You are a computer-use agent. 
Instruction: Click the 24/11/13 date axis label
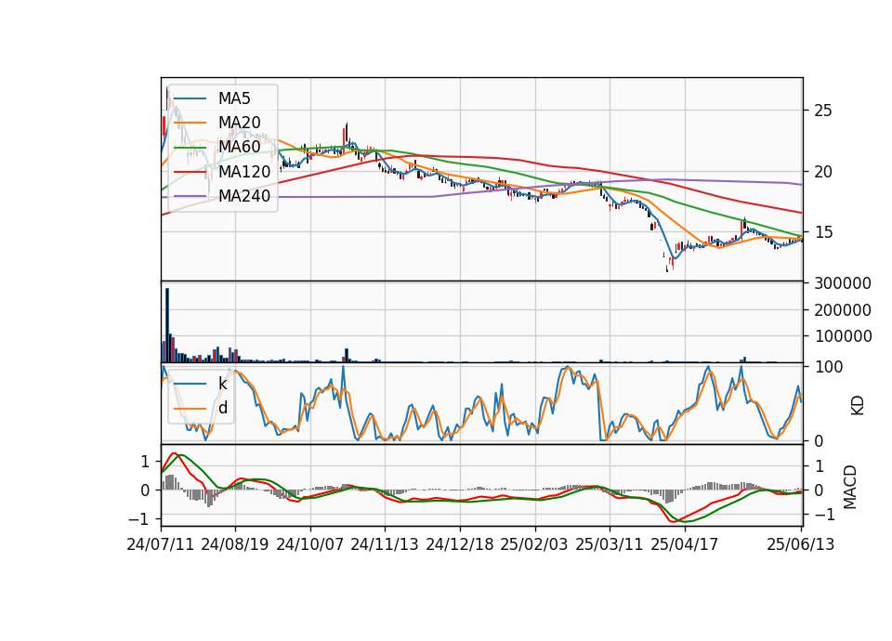click(385, 544)
